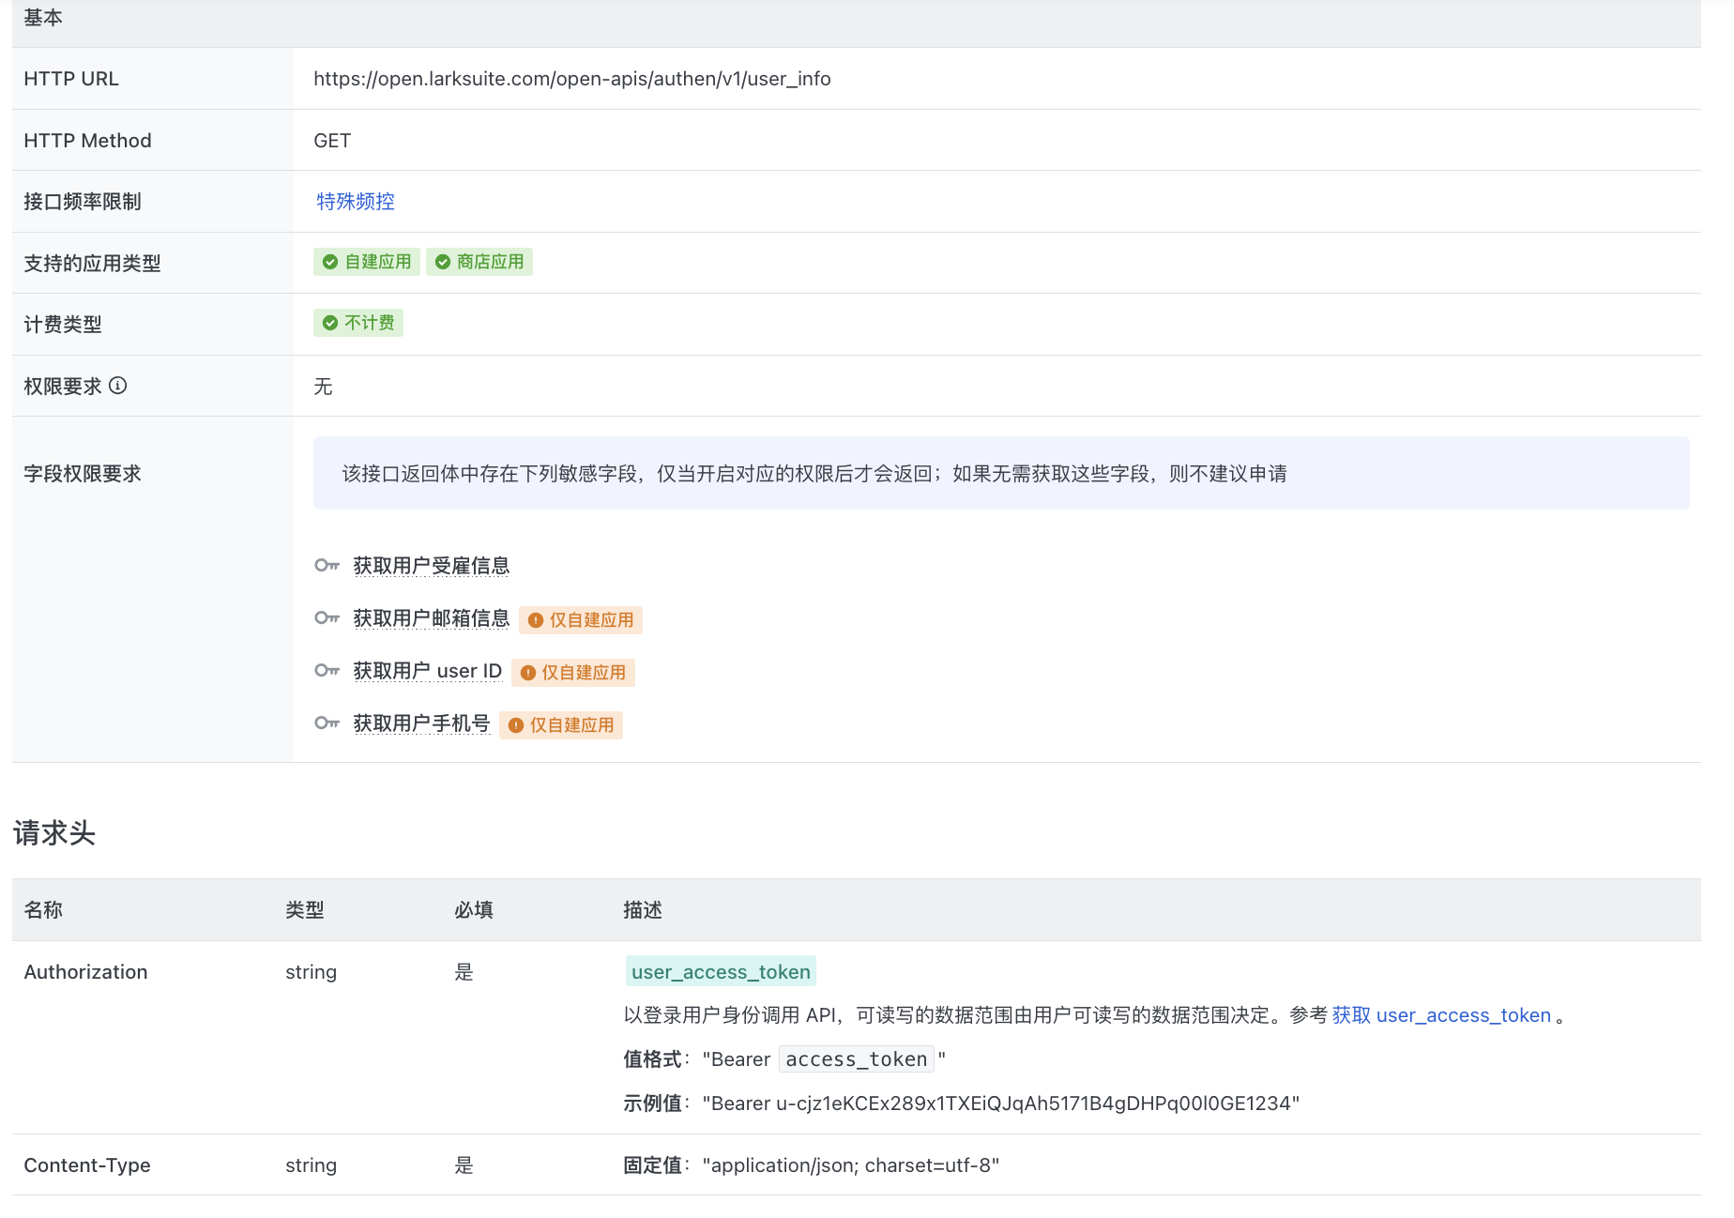Click the access_token code snippet
Viewport: 1734px width, 1218px height.
[856, 1059]
